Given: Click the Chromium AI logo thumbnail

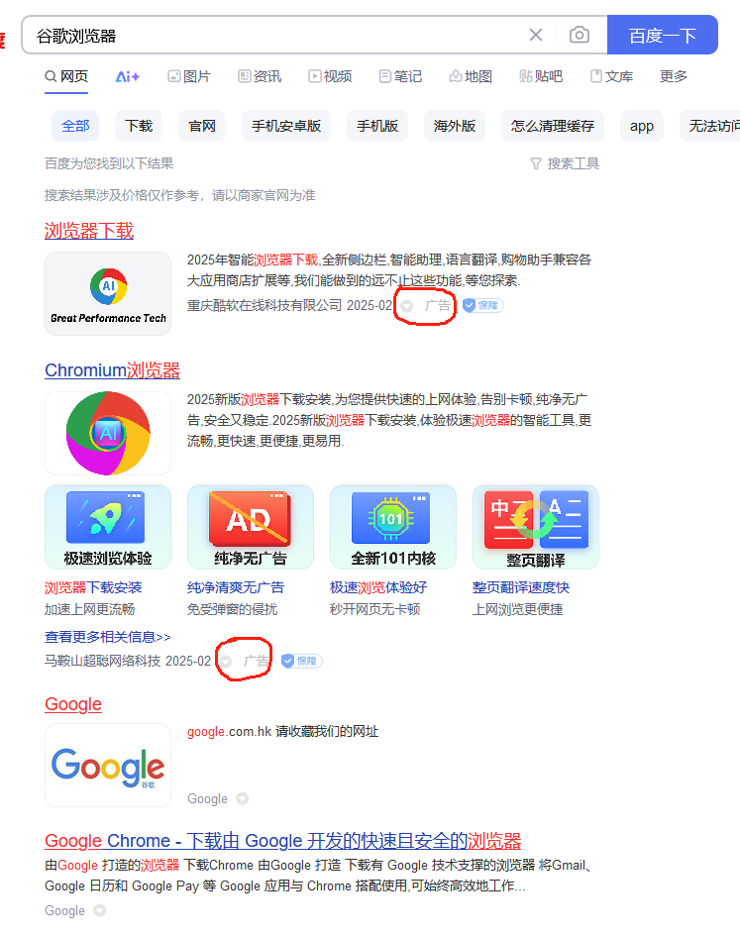Looking at the screenshot, I should pyautogui.click(x=108, y=433).
